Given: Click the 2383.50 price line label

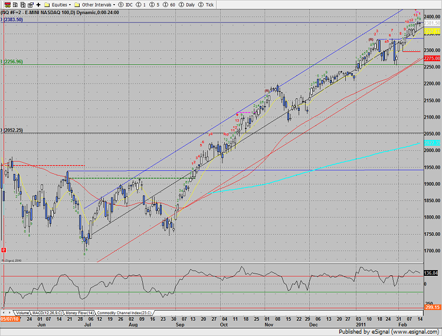Looking at the screenshot, I should click(12, 19).
